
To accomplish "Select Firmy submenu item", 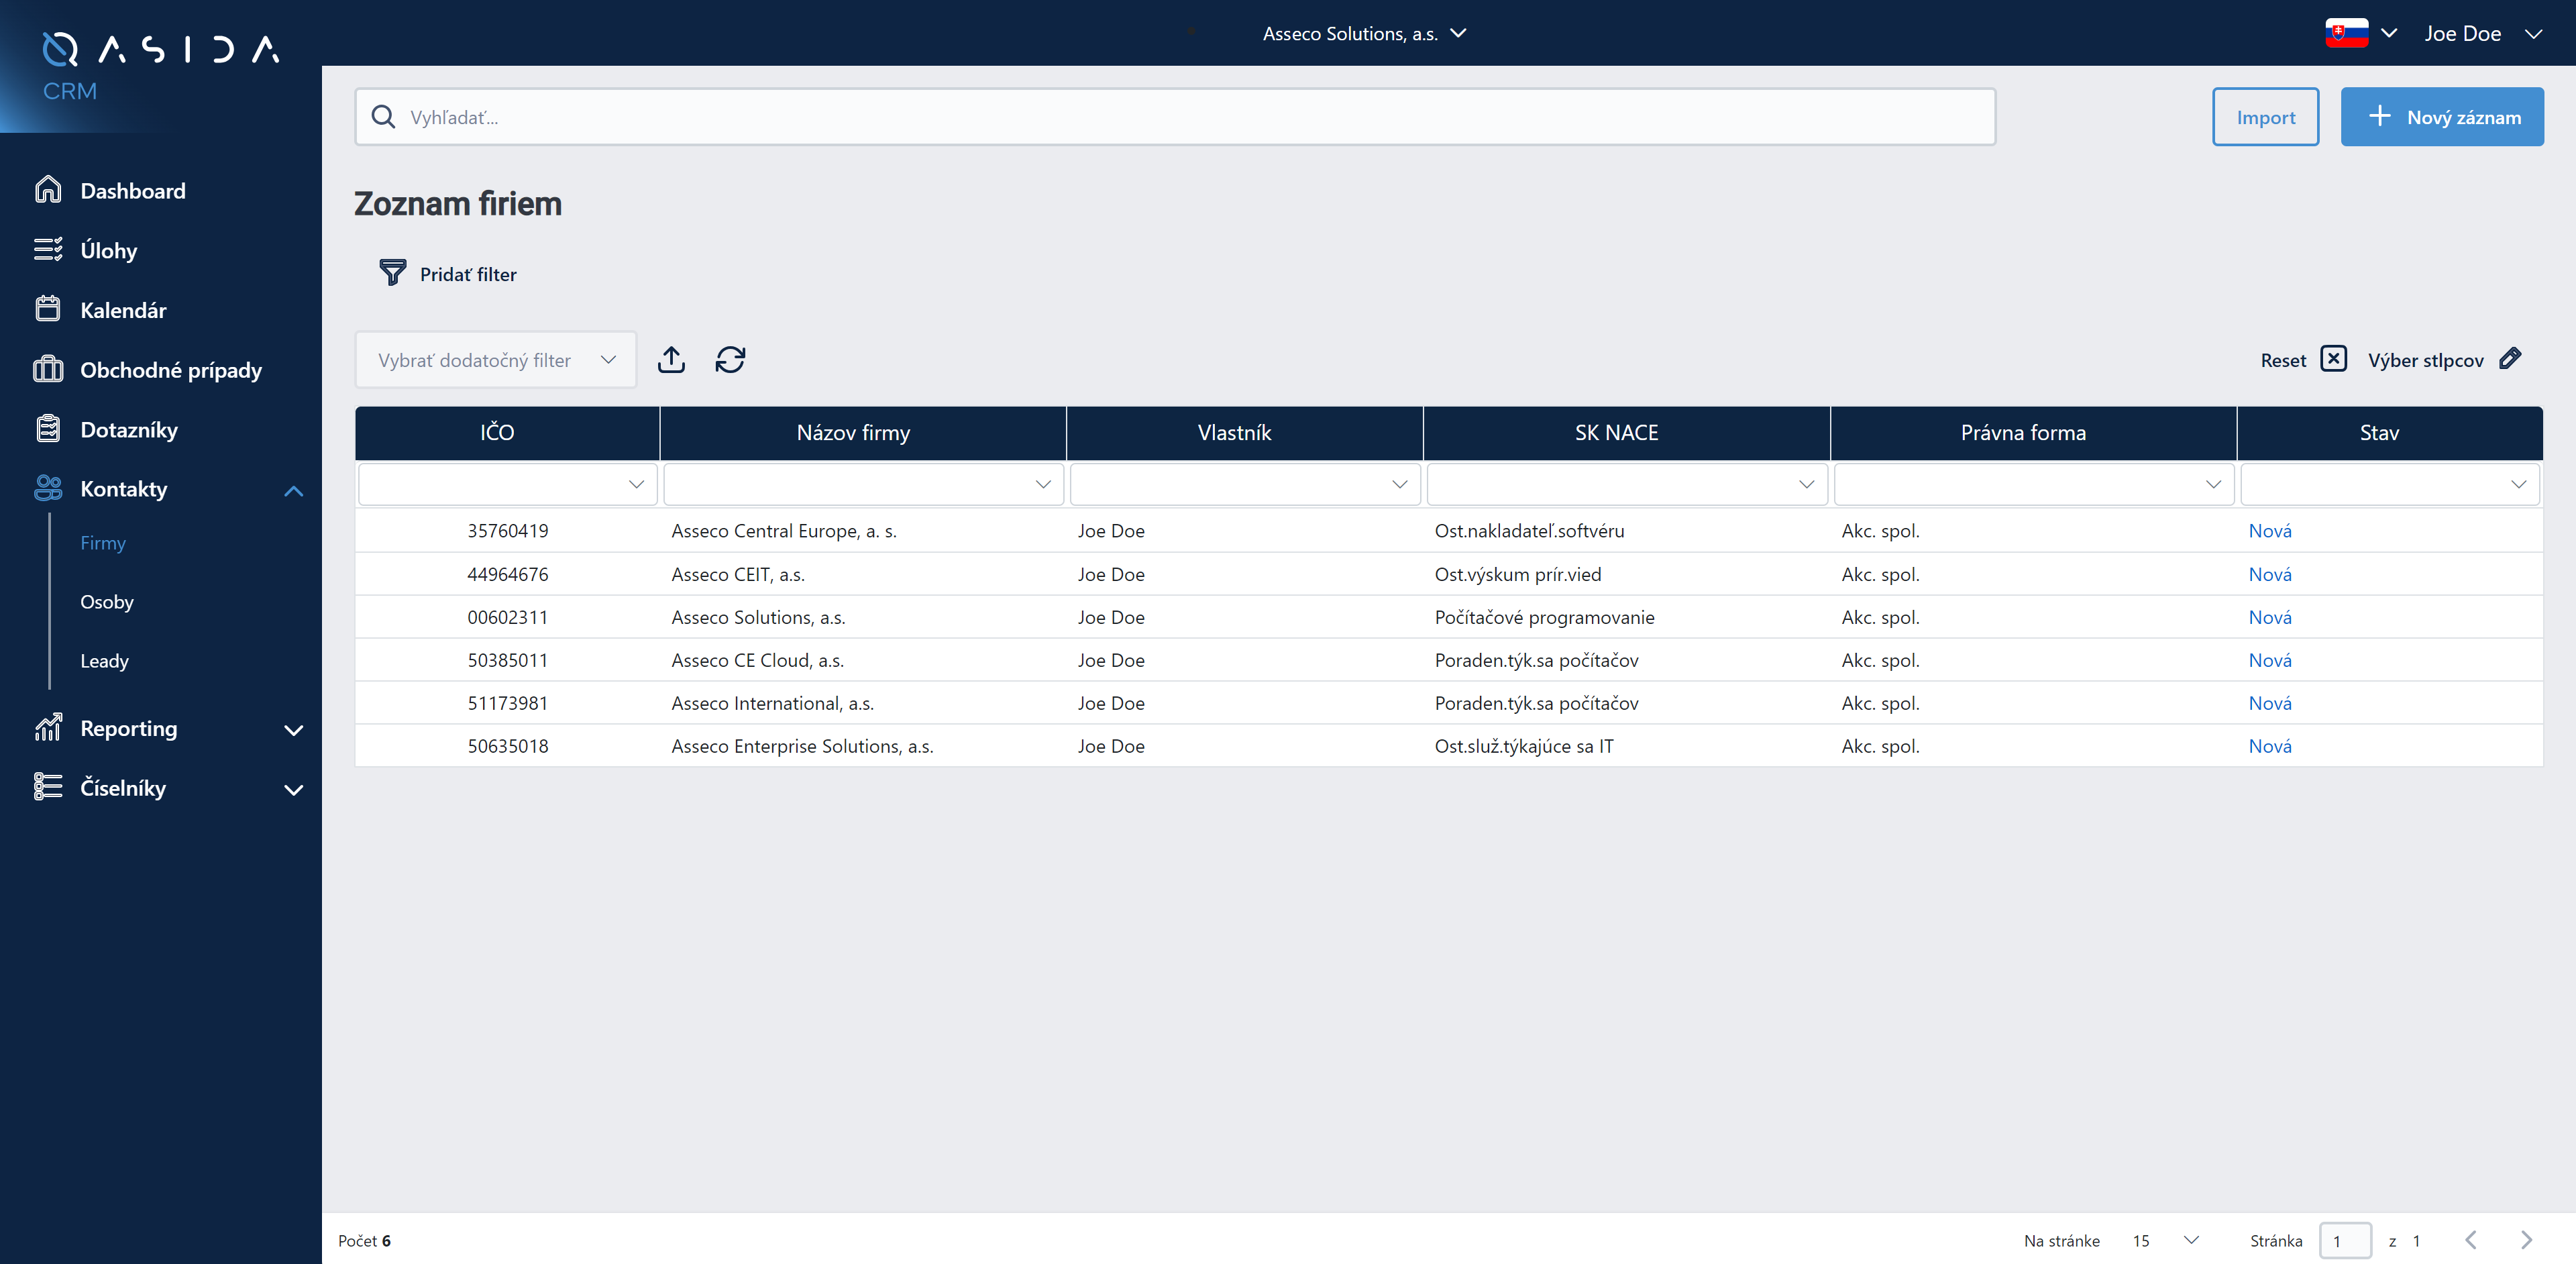I will point(103,542).
